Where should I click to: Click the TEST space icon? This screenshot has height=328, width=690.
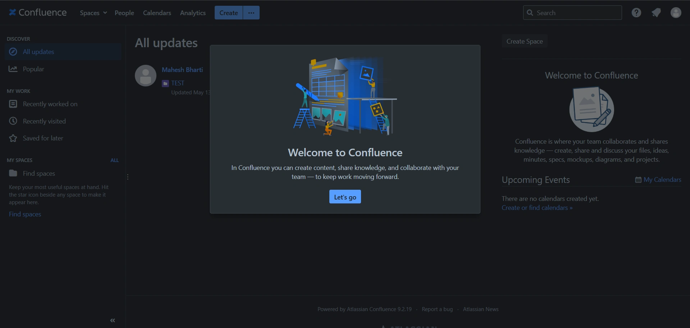(165, 84)
